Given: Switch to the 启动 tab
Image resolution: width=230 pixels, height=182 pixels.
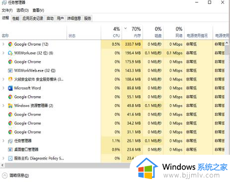Looking at the screenshot, I should (x=50, y=18).
